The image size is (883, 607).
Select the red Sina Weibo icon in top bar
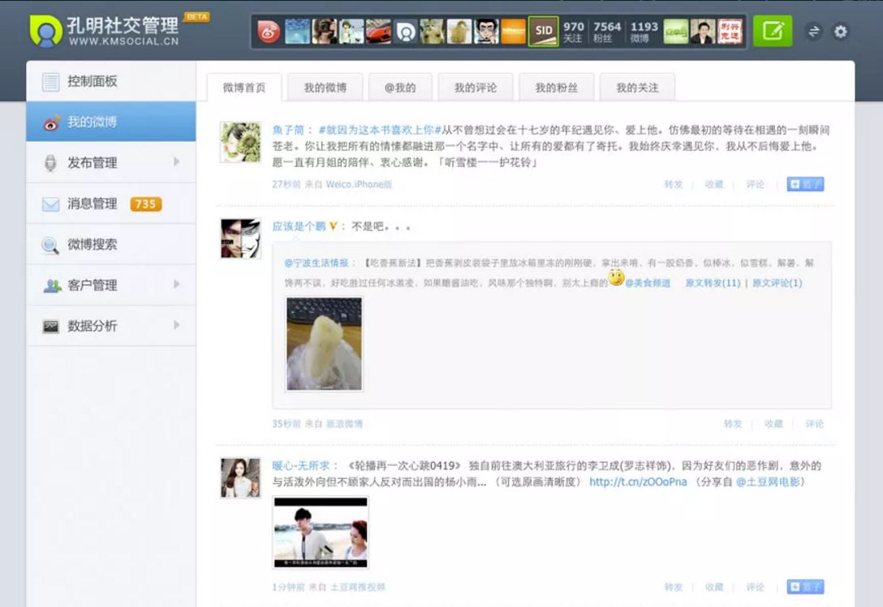[268, 32]
